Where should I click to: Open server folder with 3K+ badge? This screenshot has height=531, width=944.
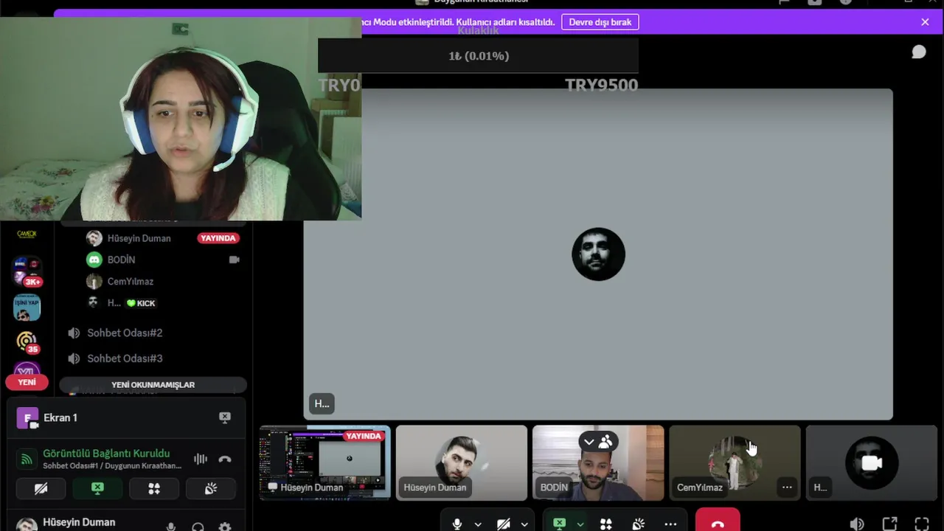point(27,271)
